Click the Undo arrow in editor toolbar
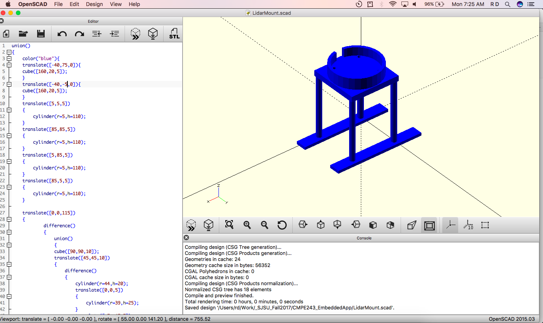Viewport: 543px width, 323px height. (62, 34)
